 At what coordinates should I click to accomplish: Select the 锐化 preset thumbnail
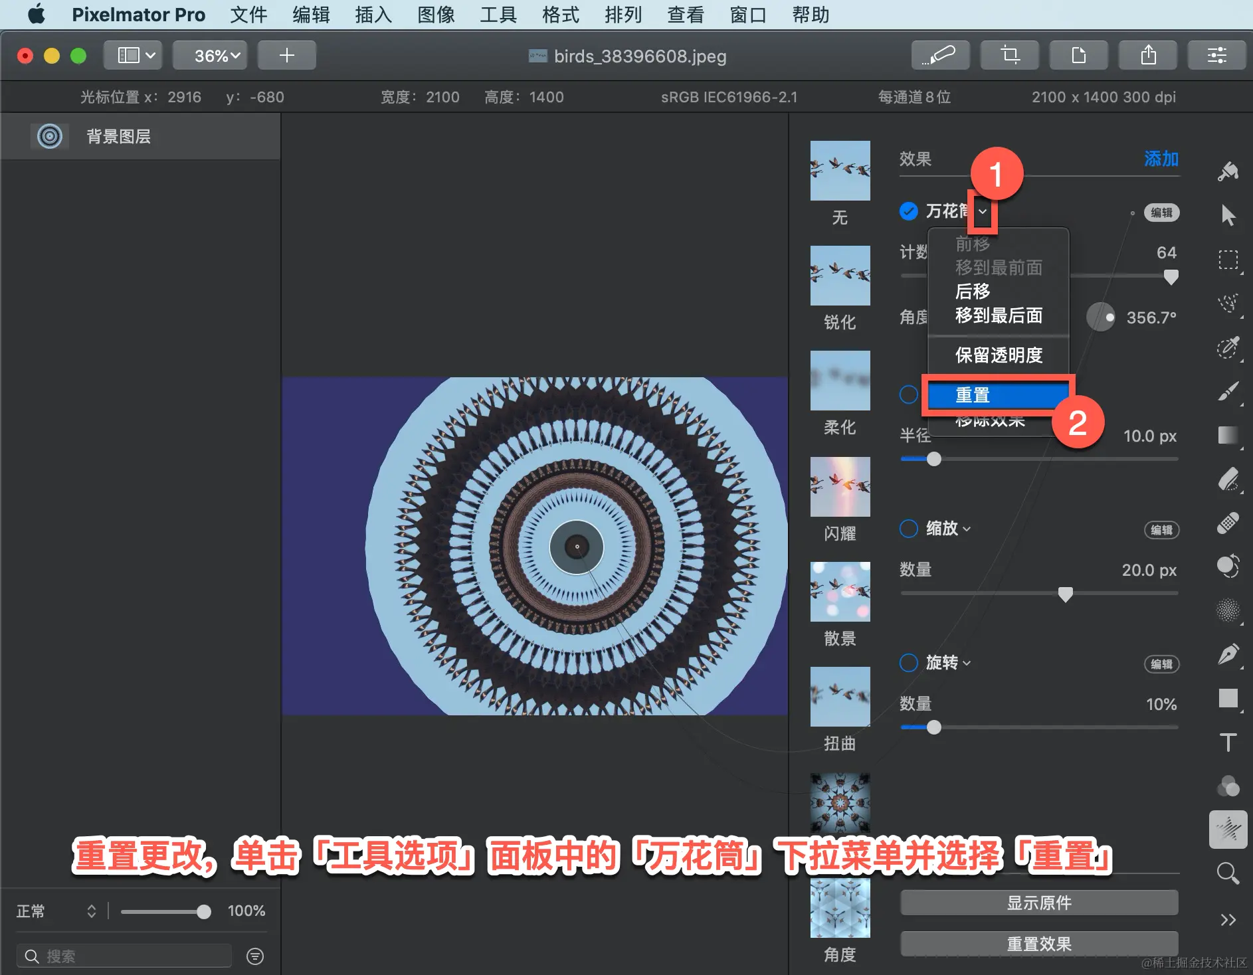(x=840, y=276)
